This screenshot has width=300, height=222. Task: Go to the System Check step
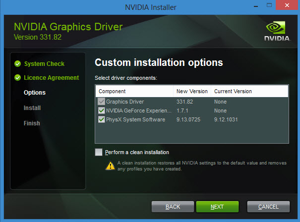coord(44,64)
